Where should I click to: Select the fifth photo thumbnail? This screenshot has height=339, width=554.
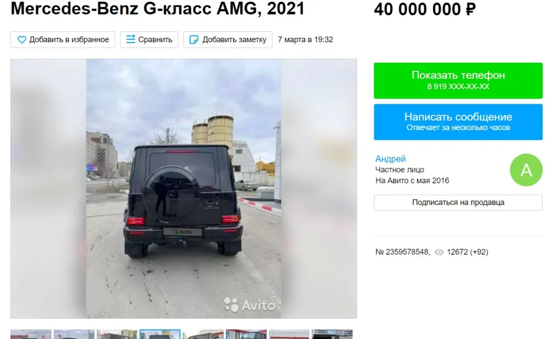point(203,335)
